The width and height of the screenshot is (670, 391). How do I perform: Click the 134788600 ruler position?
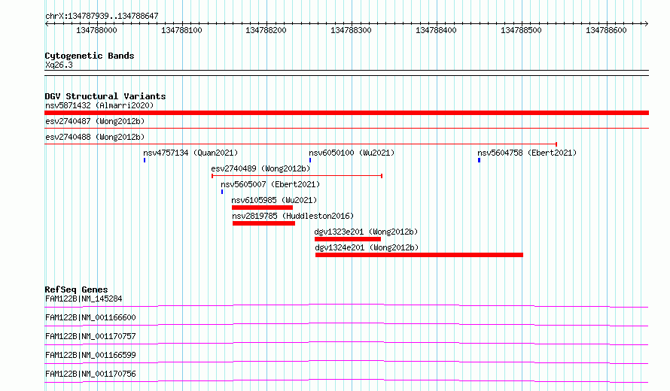coord(606,30)
